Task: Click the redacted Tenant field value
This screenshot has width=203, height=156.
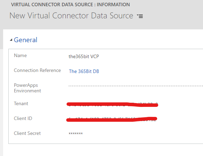Action: [x=112, y=104]
